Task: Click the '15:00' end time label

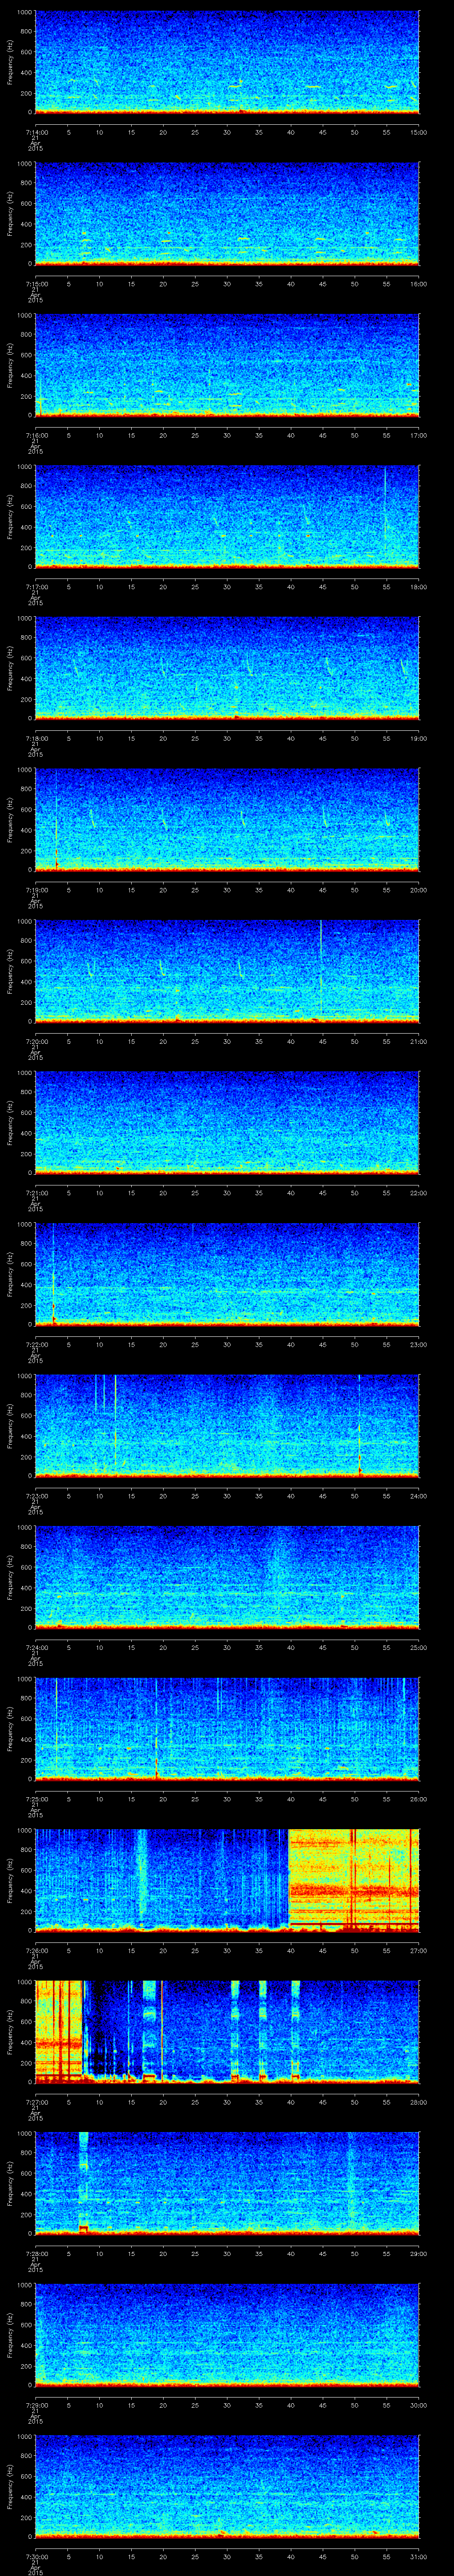Action: click(419, 132)
